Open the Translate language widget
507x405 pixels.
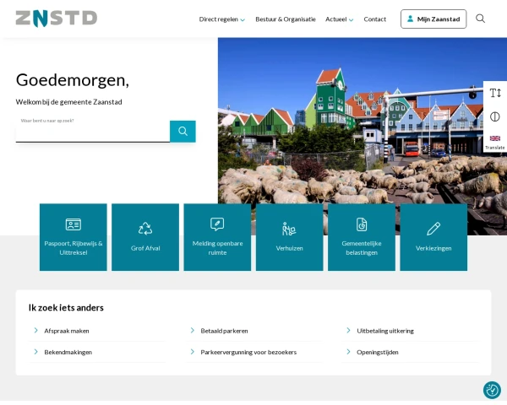495,142
